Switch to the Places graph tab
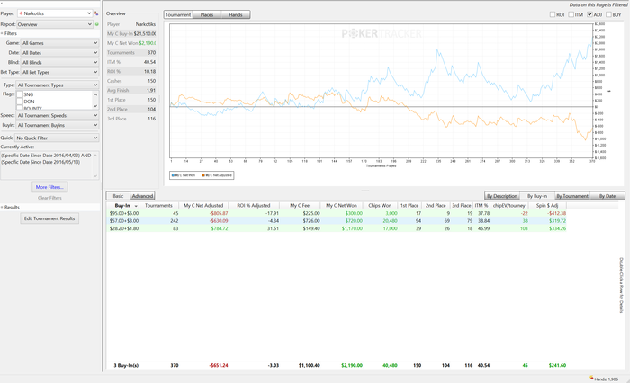The height and width of the screenshot is (383, 630). pos(207,15)
